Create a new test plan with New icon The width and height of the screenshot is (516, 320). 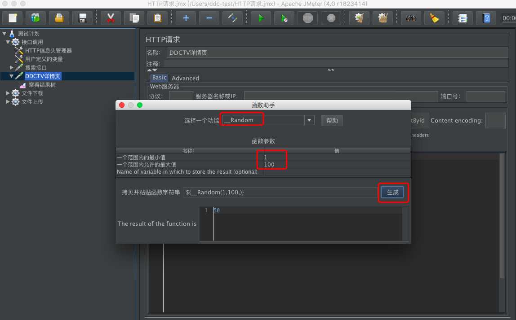13,18
